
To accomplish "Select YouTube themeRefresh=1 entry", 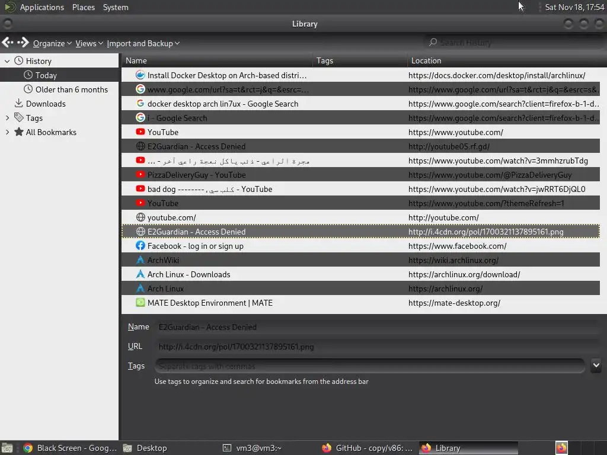I will (360, 203).
